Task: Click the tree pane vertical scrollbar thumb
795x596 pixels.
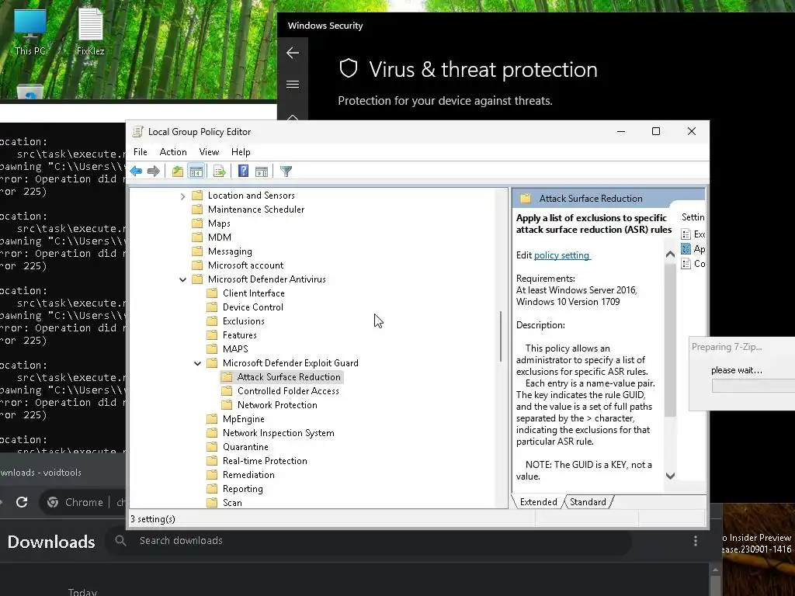Action: pos(501,336)
